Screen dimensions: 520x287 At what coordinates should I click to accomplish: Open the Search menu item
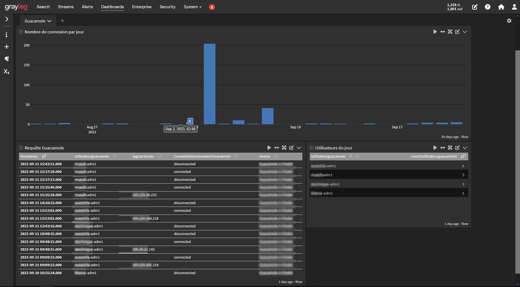pos(43,7)
